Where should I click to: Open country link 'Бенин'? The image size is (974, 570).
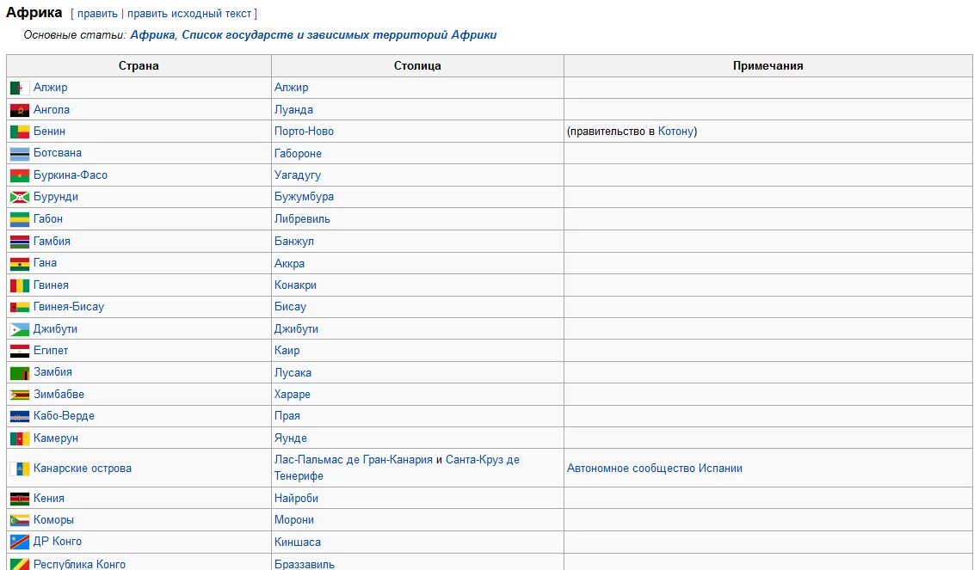coord(49,131)
